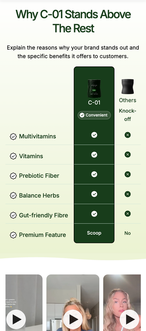Click the C-01 checkmark for Multivitamins
Viewport: 146px width, 331px height.
pos(94,135)
